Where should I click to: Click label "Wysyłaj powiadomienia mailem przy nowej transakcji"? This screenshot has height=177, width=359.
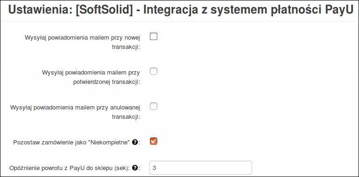pyautogui.click(x=83, y=42)
